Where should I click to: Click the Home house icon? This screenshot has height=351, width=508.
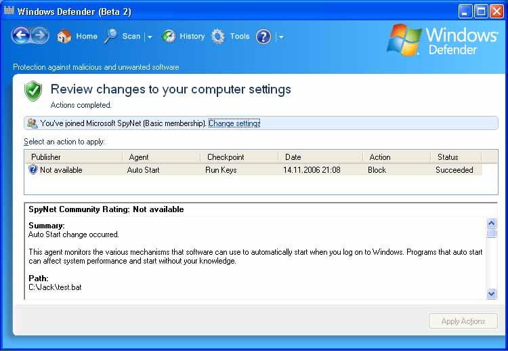[x=64, y=37]
